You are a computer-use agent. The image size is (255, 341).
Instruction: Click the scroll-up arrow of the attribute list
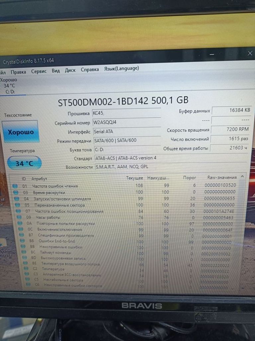pyautogui.click(x=242, y=176)
